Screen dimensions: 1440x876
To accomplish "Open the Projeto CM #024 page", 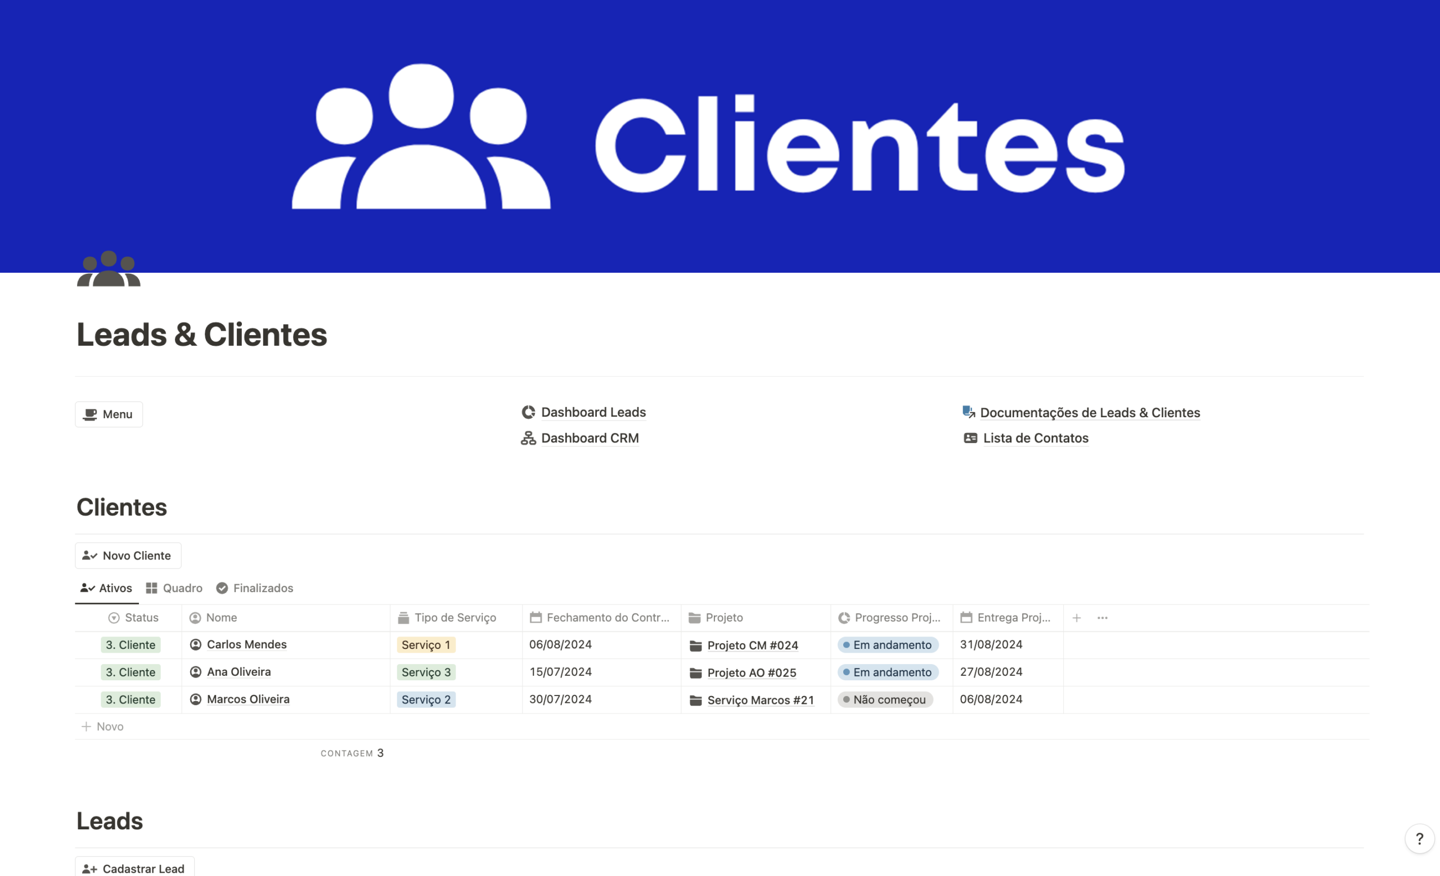I will 752,645.
